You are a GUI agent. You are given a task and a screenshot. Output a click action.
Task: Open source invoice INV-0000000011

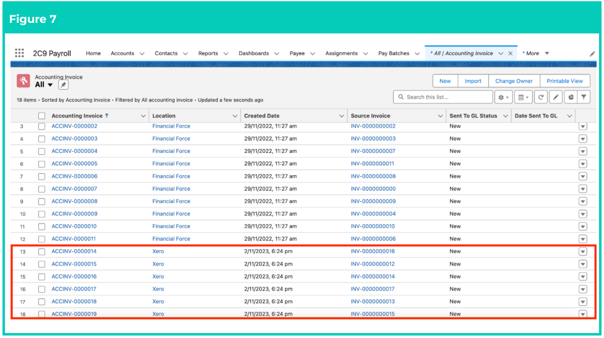[372, 163]
